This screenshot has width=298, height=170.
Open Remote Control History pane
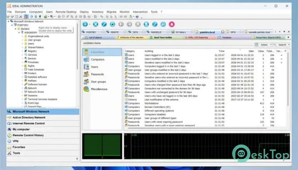pyautogui.click(x=43, y=135)
